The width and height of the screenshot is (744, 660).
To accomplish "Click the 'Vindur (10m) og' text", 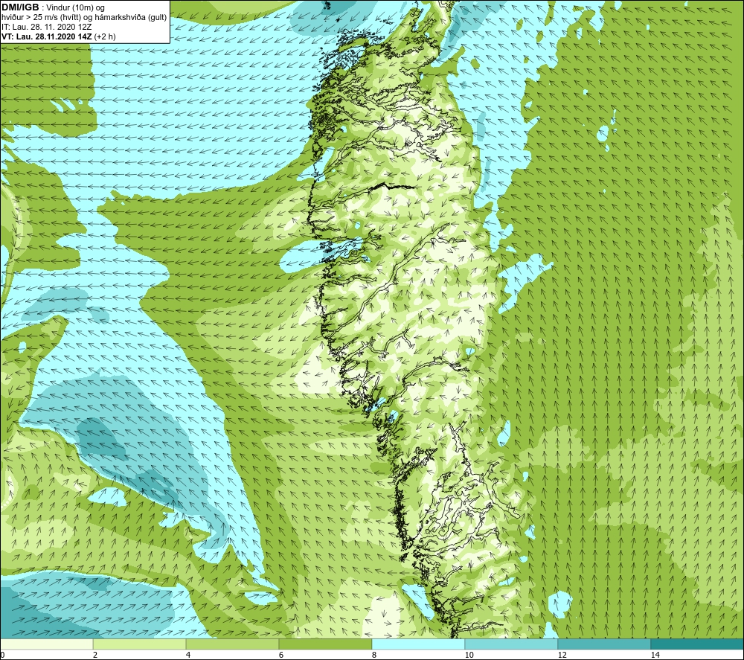I will (76, 8).
